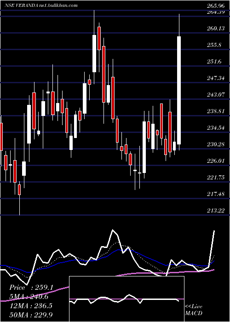The height and width of the screenshot is (322, 230).
Task: Click the highest-peak white candlestick near 260
Action: click(x=94, y=54)
